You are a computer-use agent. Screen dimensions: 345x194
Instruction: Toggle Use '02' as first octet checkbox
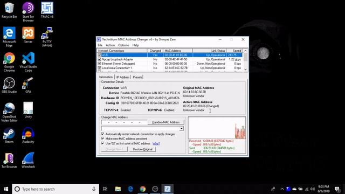pos(102,143)
